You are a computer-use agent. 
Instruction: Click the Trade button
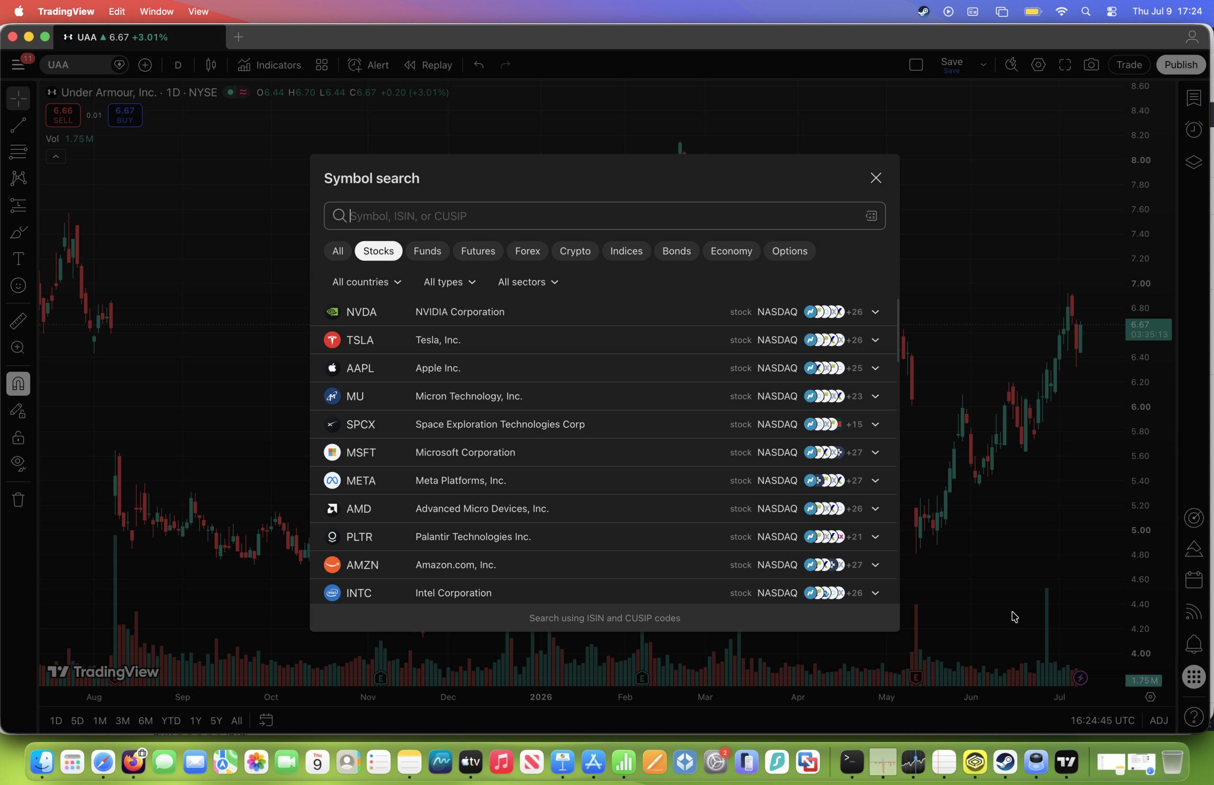1129,65
